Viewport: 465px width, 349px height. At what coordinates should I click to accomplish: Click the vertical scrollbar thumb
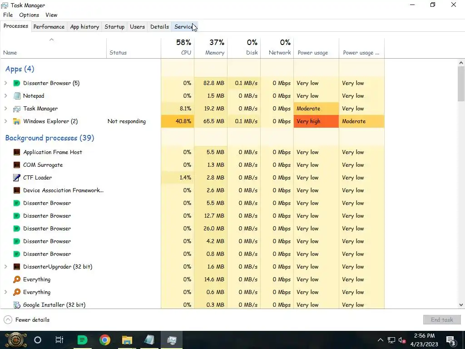pos(461,84)
